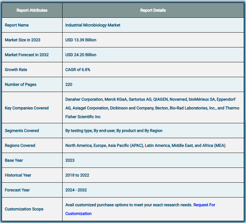Screen dimensions: 246x223
Task: Click the 2024 - 2032 forecast value
Action: (76, 190)
